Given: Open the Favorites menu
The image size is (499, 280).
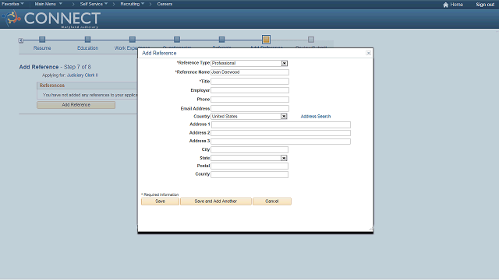Looking at the screenshot, I should point(12,4).
